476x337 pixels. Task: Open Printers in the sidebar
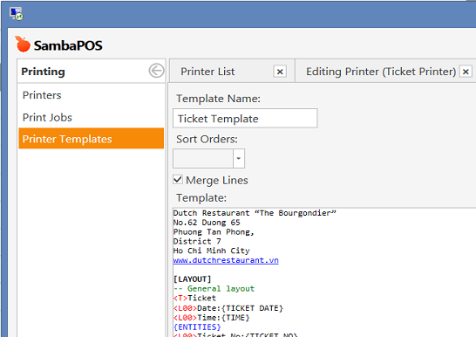click(91, 95)
